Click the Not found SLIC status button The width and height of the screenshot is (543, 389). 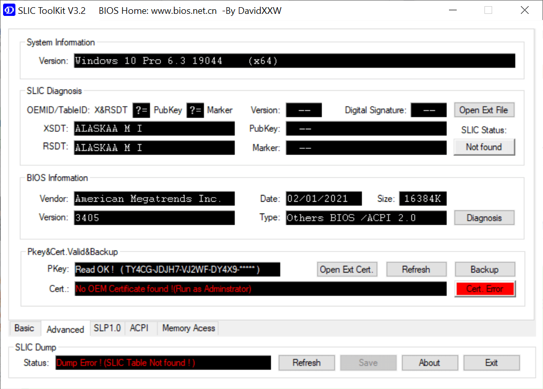[x=484, y=147]
